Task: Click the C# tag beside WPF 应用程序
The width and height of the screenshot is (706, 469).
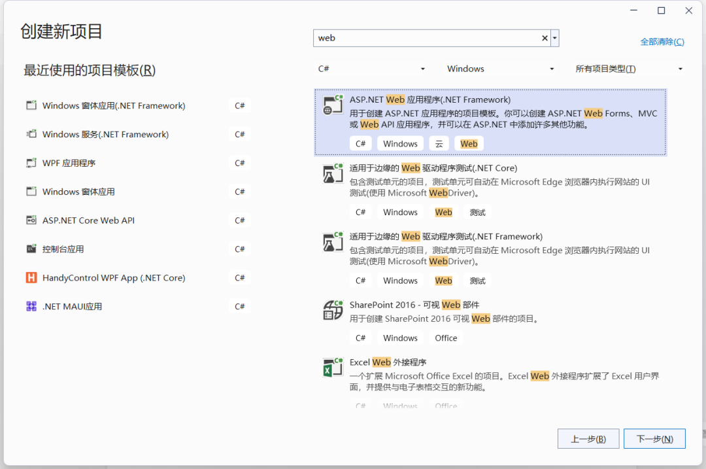Action: tap(239, 163)
